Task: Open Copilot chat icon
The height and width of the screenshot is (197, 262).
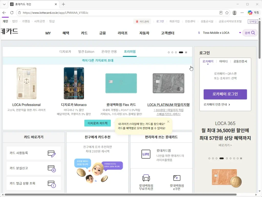Action: 250,13
